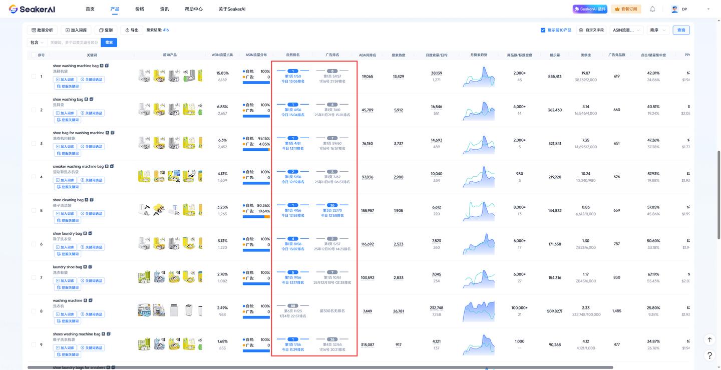Open the 包含 filter dropdown
Image resolution: width=721 pixels, height=370 pixels.
pyautogui.click(x=37, y=43)
